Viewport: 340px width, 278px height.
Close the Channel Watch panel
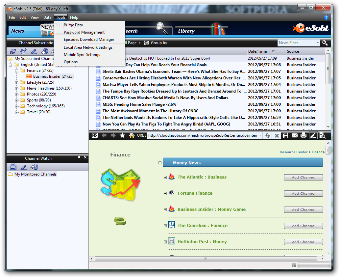click(85, 157)
